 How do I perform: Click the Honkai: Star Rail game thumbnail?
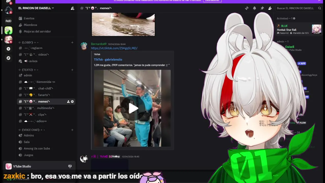pyautogui.click(x=317, y=29)
